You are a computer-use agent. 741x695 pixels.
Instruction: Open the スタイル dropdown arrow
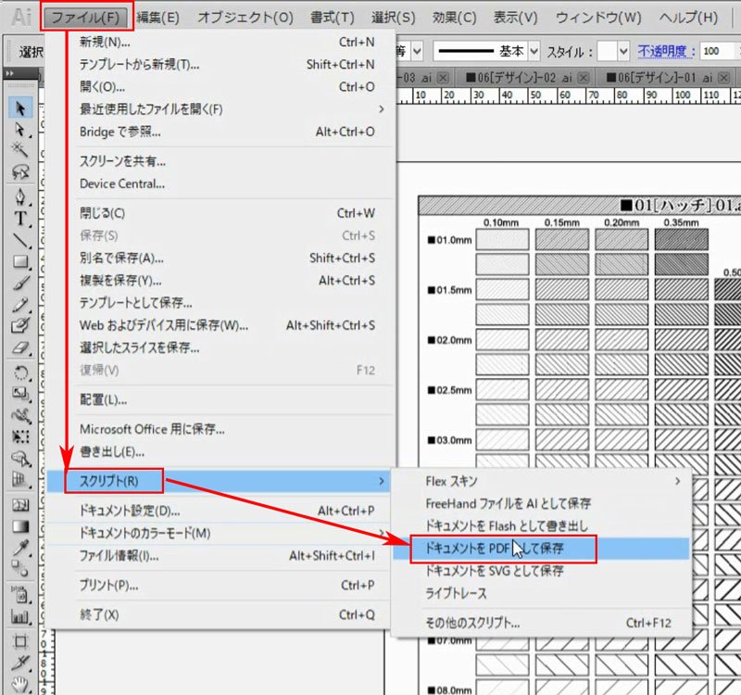click(x=623, y=51)
